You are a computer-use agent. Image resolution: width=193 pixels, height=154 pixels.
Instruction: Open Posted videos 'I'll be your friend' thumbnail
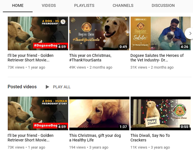click(38, 113)
